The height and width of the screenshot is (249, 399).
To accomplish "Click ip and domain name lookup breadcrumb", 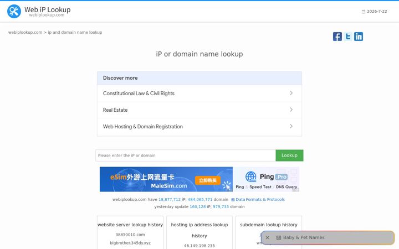I will point(75,32).
